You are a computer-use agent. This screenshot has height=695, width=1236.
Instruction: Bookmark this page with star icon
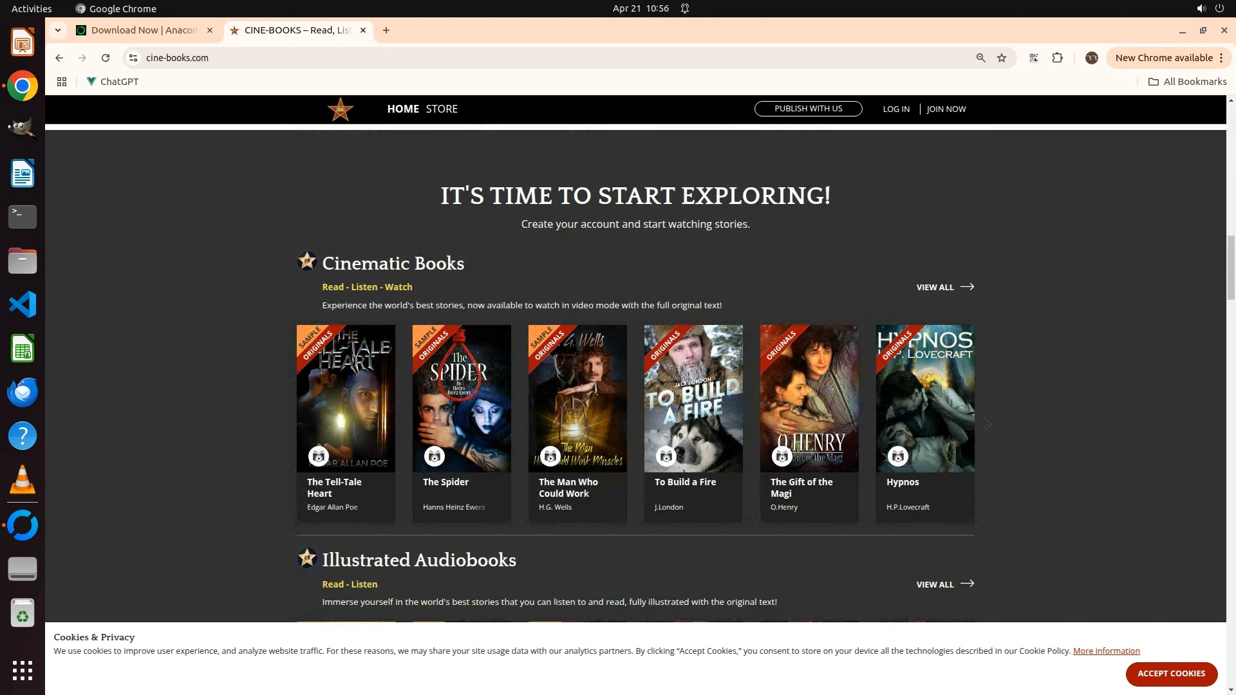1002,58
